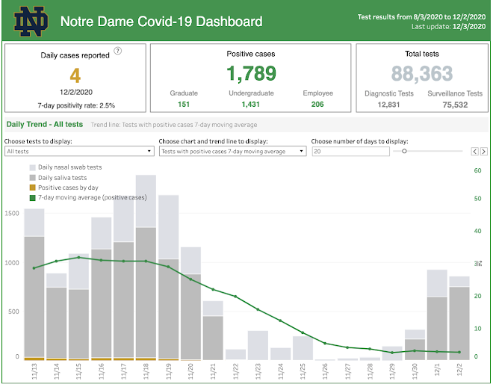This screenshot has width=493, height=384.
Task: Click the 7-day moving average legend swatch
Action: [32, 198]
